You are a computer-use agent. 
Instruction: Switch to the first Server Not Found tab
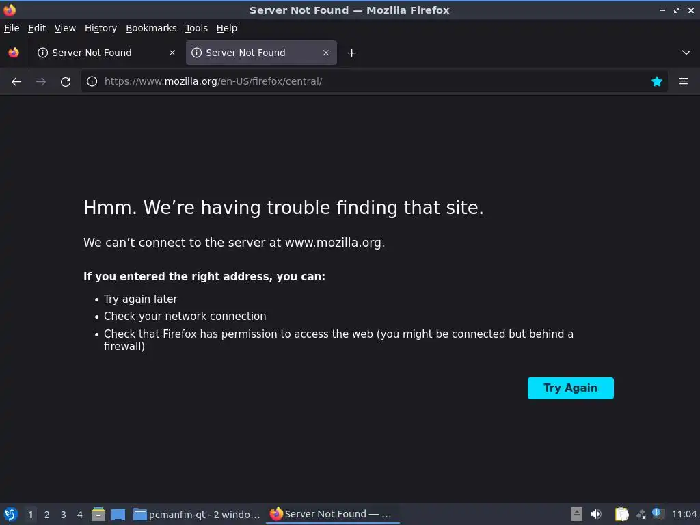(107, 53)
